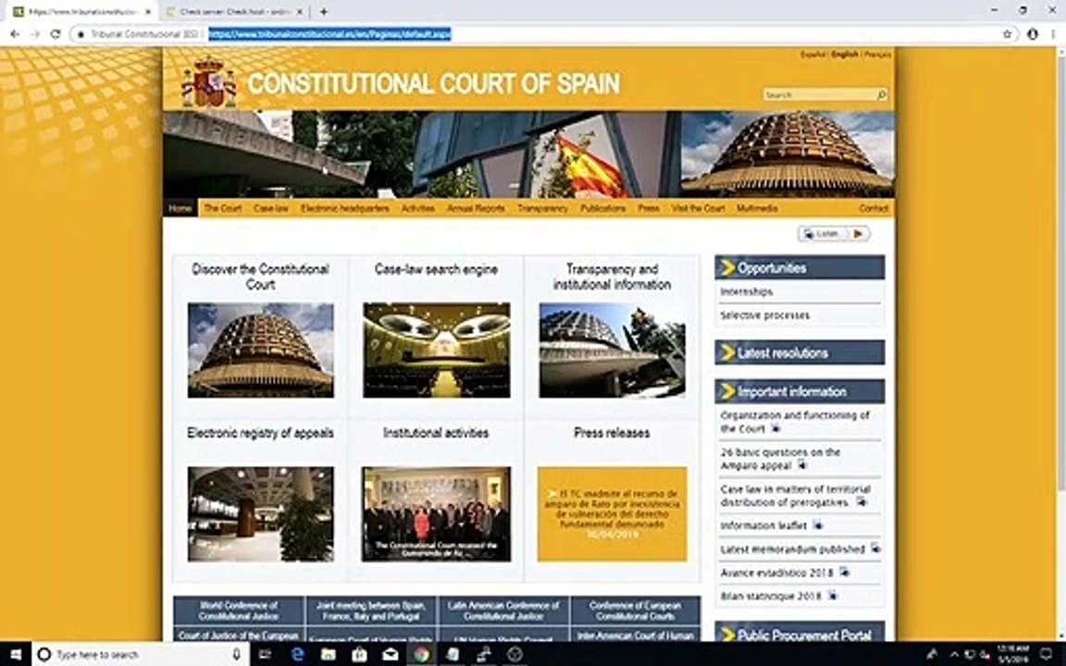
Task: Open Conference of European Constitutional Courts link
Action: [635, 610]
